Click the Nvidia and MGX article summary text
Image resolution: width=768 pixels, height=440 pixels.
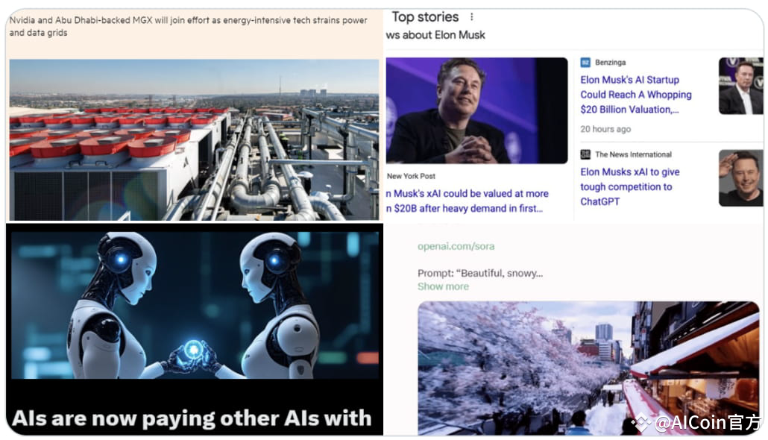point(188,26)
